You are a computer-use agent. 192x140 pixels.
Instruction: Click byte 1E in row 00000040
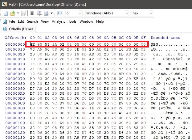pyautogui.click(x=32, y=64)
